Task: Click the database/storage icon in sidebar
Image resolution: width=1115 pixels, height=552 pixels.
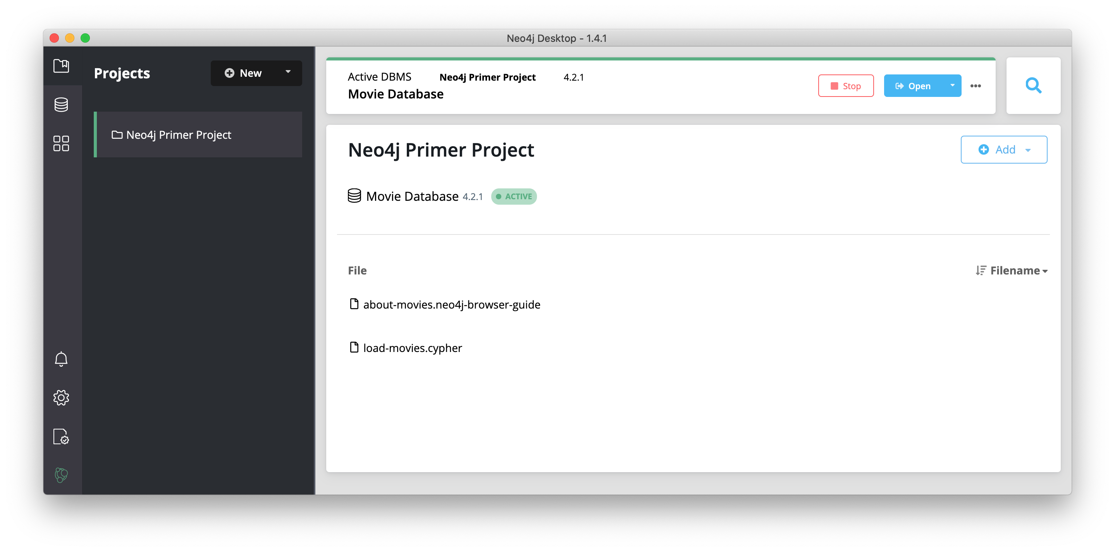Action: pos(61,103)
